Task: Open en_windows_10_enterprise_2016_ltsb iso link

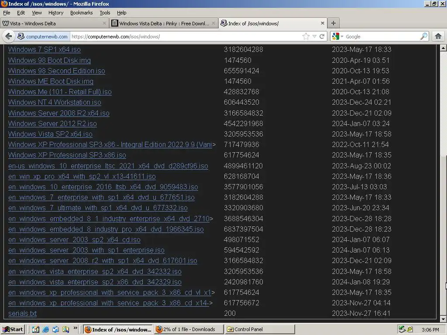Action: pyautogui.click(x=103, y=187)
